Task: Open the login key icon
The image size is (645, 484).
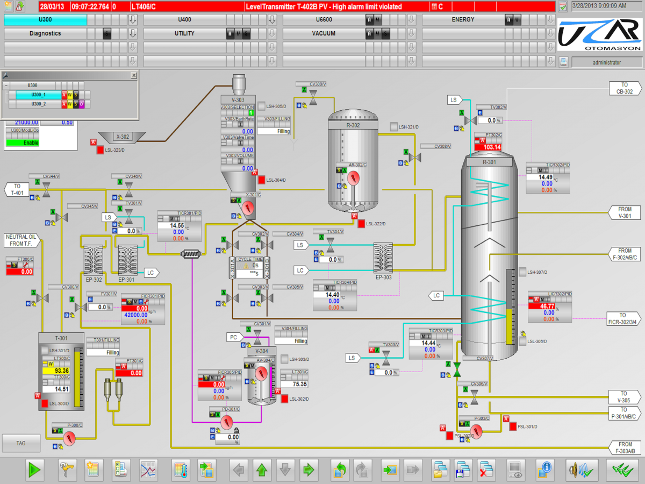Action: pos(68,469)
